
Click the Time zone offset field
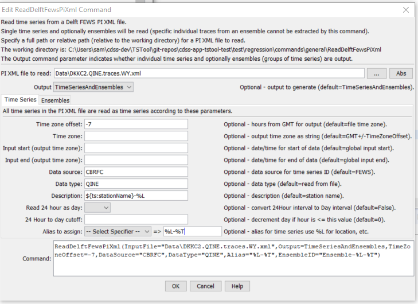point(136,124)
